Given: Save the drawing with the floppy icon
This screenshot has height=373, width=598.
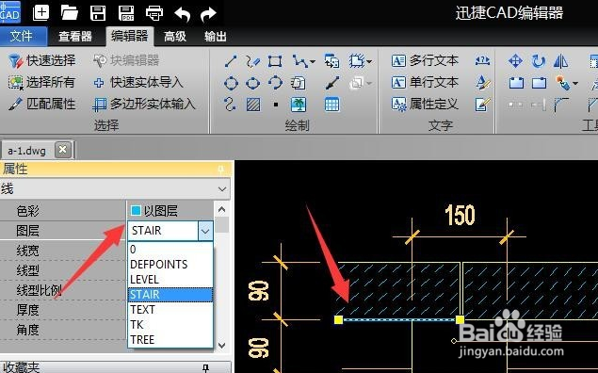Looking at the screenshot, I should click(98, 13).
